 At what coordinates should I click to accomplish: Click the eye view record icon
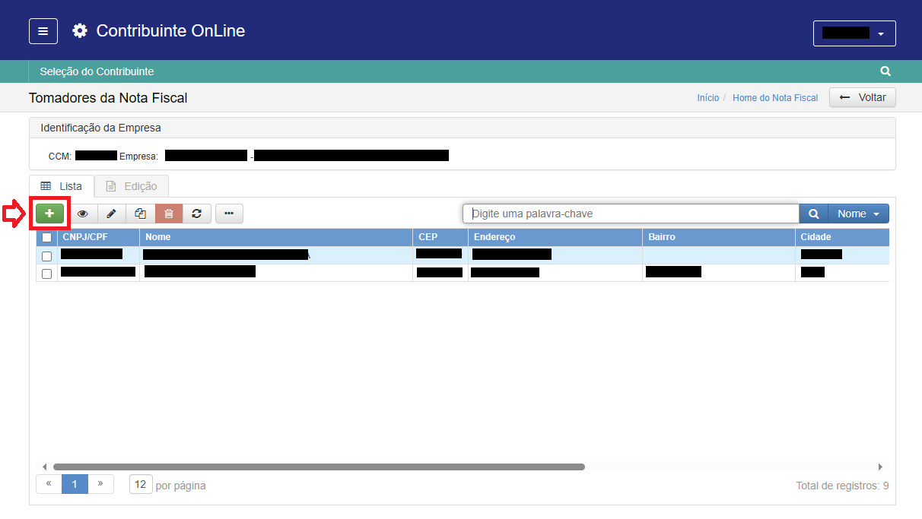(83, 214)
